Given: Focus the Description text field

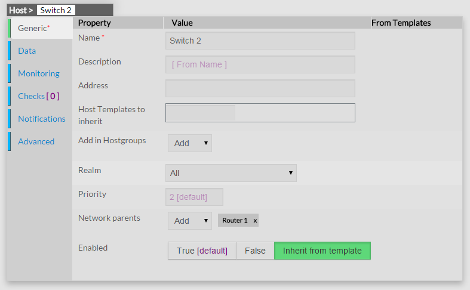Looking at the screenshot, I should [x=260, y=64].
